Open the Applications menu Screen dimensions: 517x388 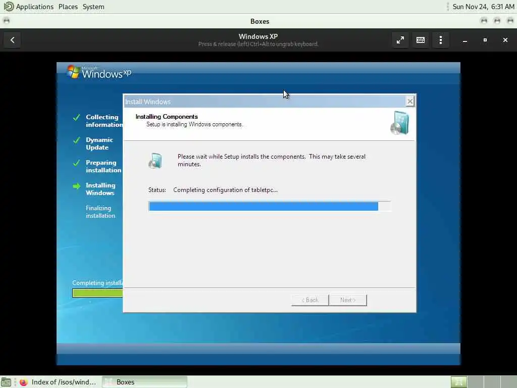(34, 7)
